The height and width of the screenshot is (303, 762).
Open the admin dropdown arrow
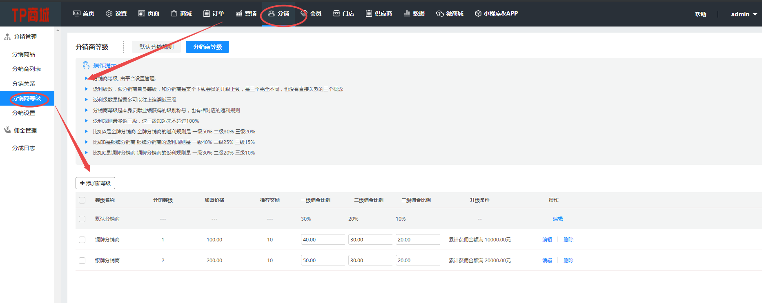[x=755, y=14]
